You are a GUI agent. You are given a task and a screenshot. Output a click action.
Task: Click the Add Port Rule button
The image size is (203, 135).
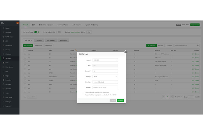(28, 45)
